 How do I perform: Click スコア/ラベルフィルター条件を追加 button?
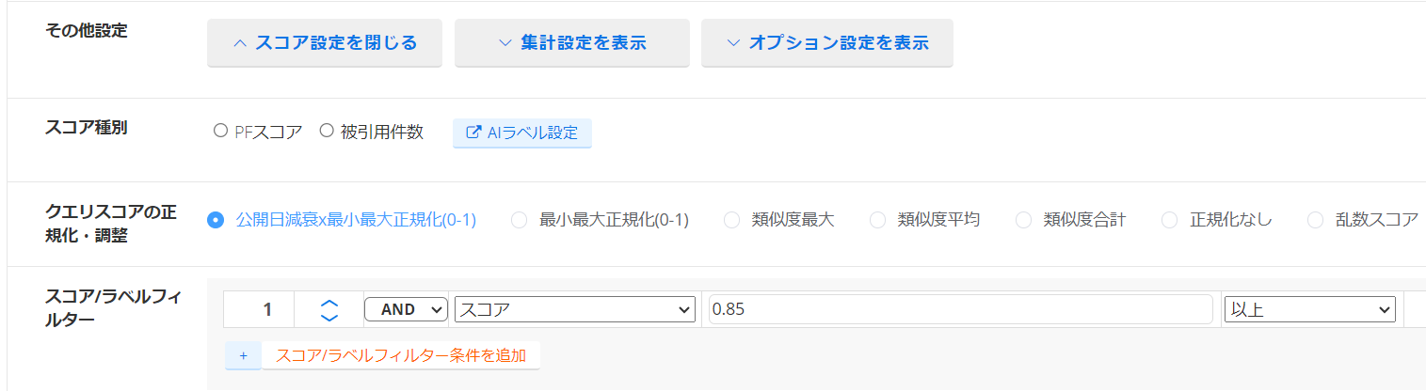(x=400, y=355)
